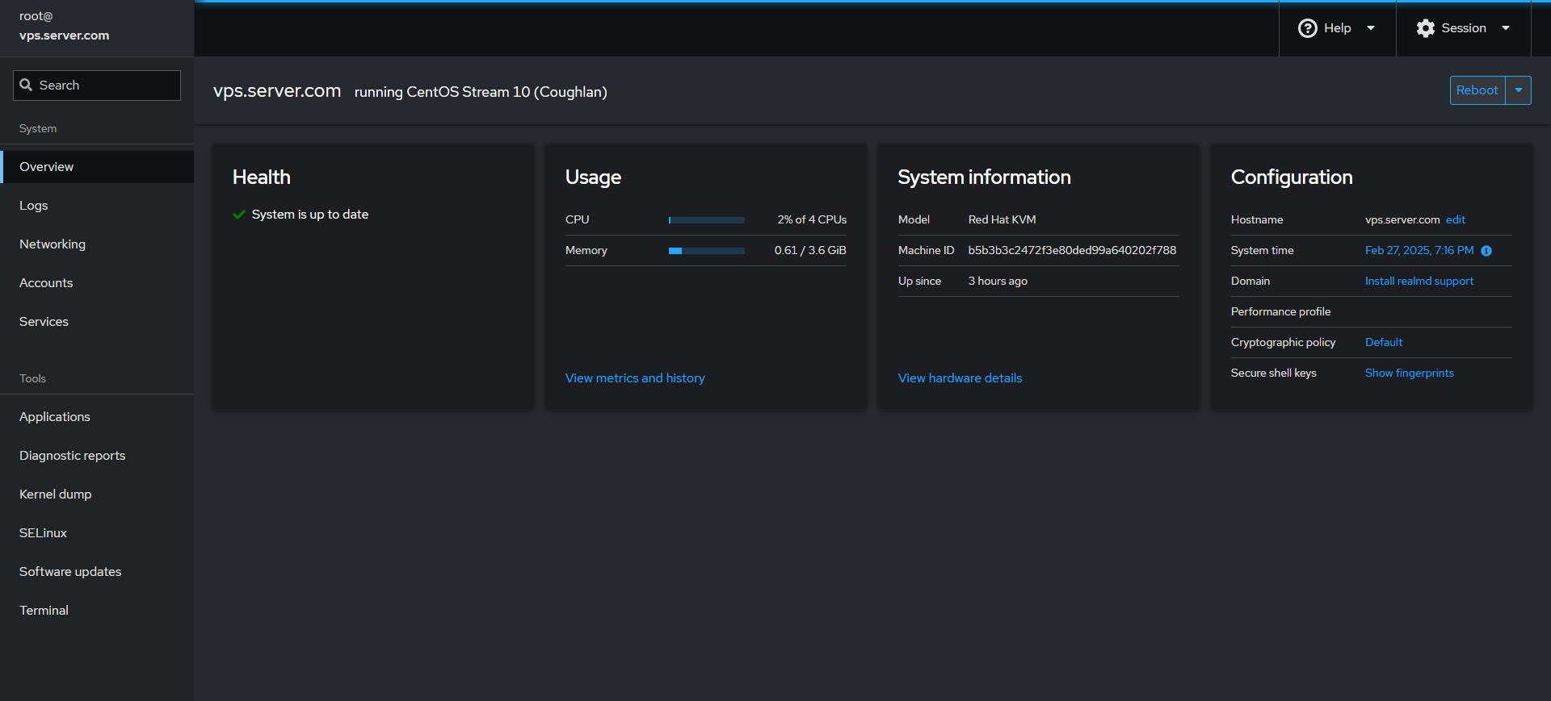Click the Session gear icon
The image size is (1551, 701).
point(1426,28)
